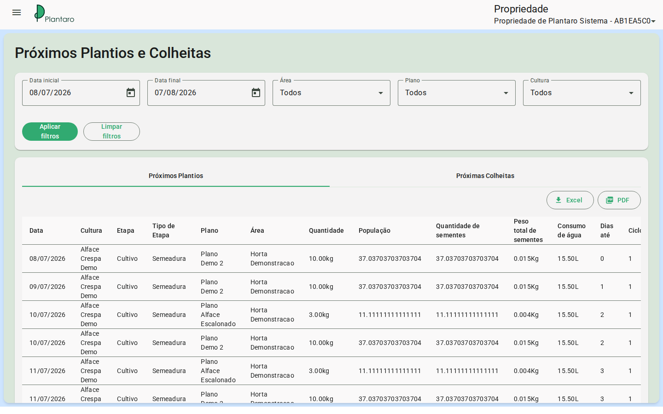The width and height of the screenshot is (663, 414).
Task: Click the Etapa column header
Action: [126, 230]
